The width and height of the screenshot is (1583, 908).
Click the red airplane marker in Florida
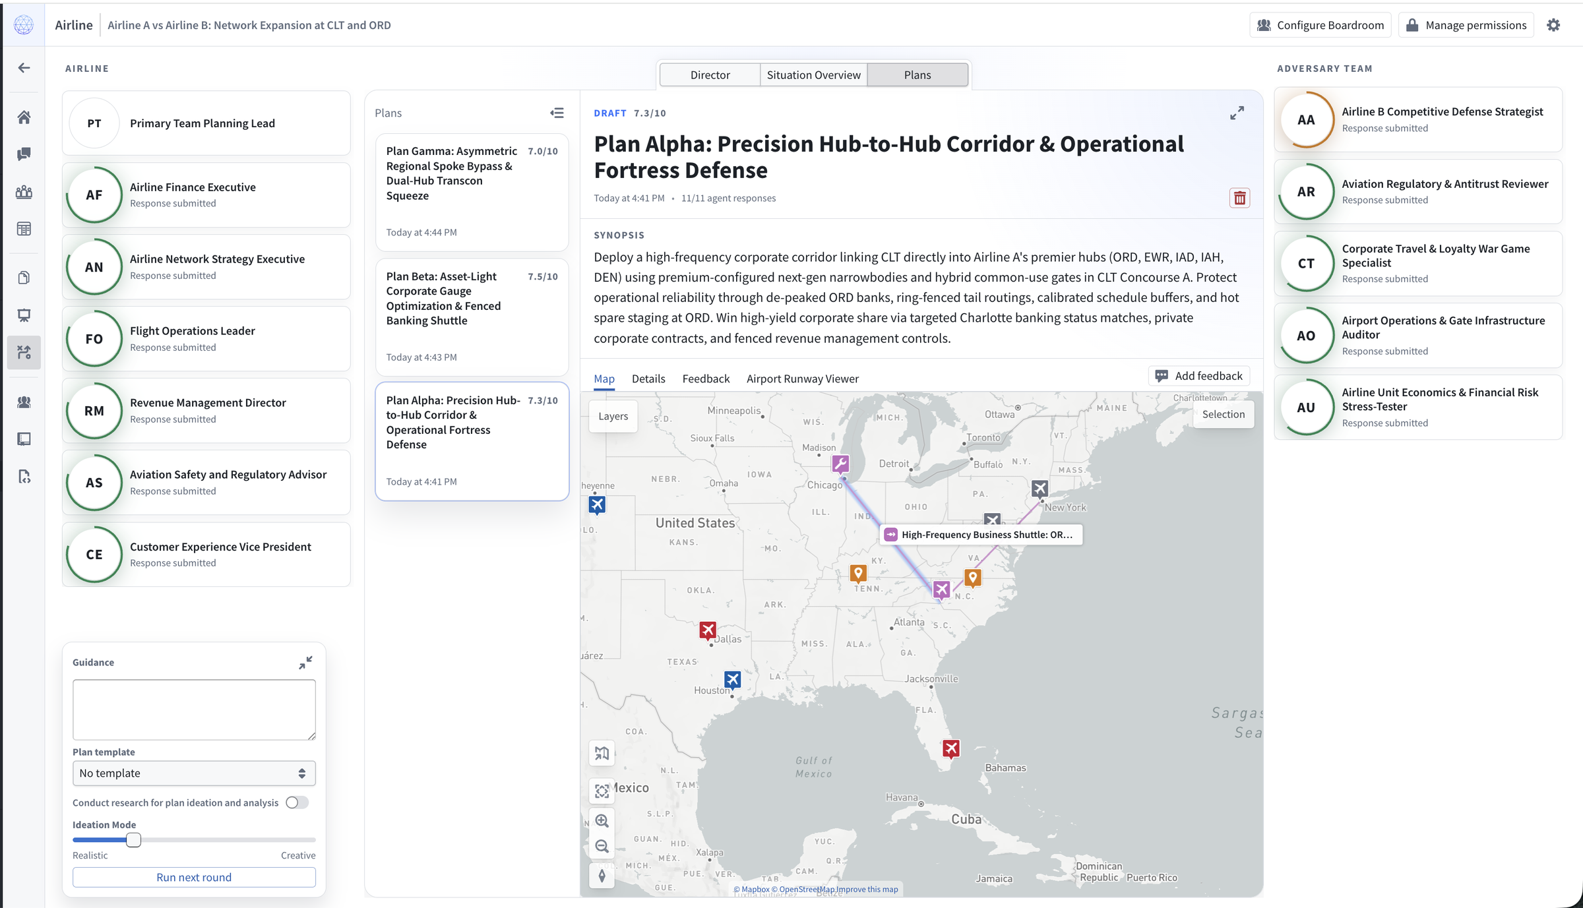click(x=950, y=748)
